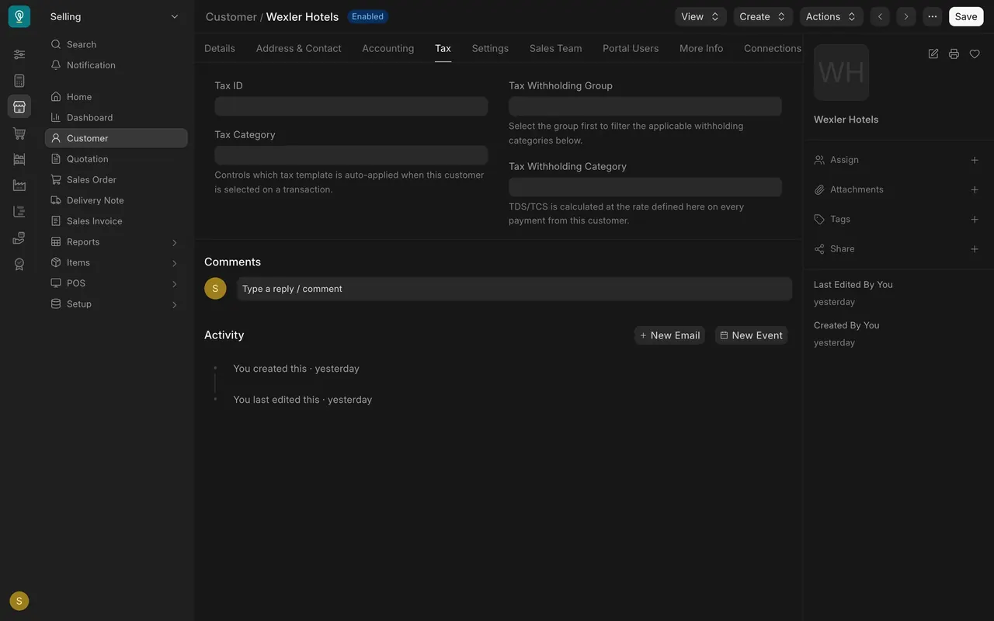Click the heart like icon
This screenshot has height=621, width=994.
[975, 54]
